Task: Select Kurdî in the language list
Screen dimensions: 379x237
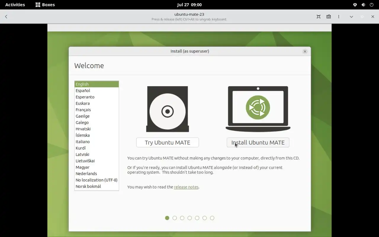Action: [x=97, y=148]
